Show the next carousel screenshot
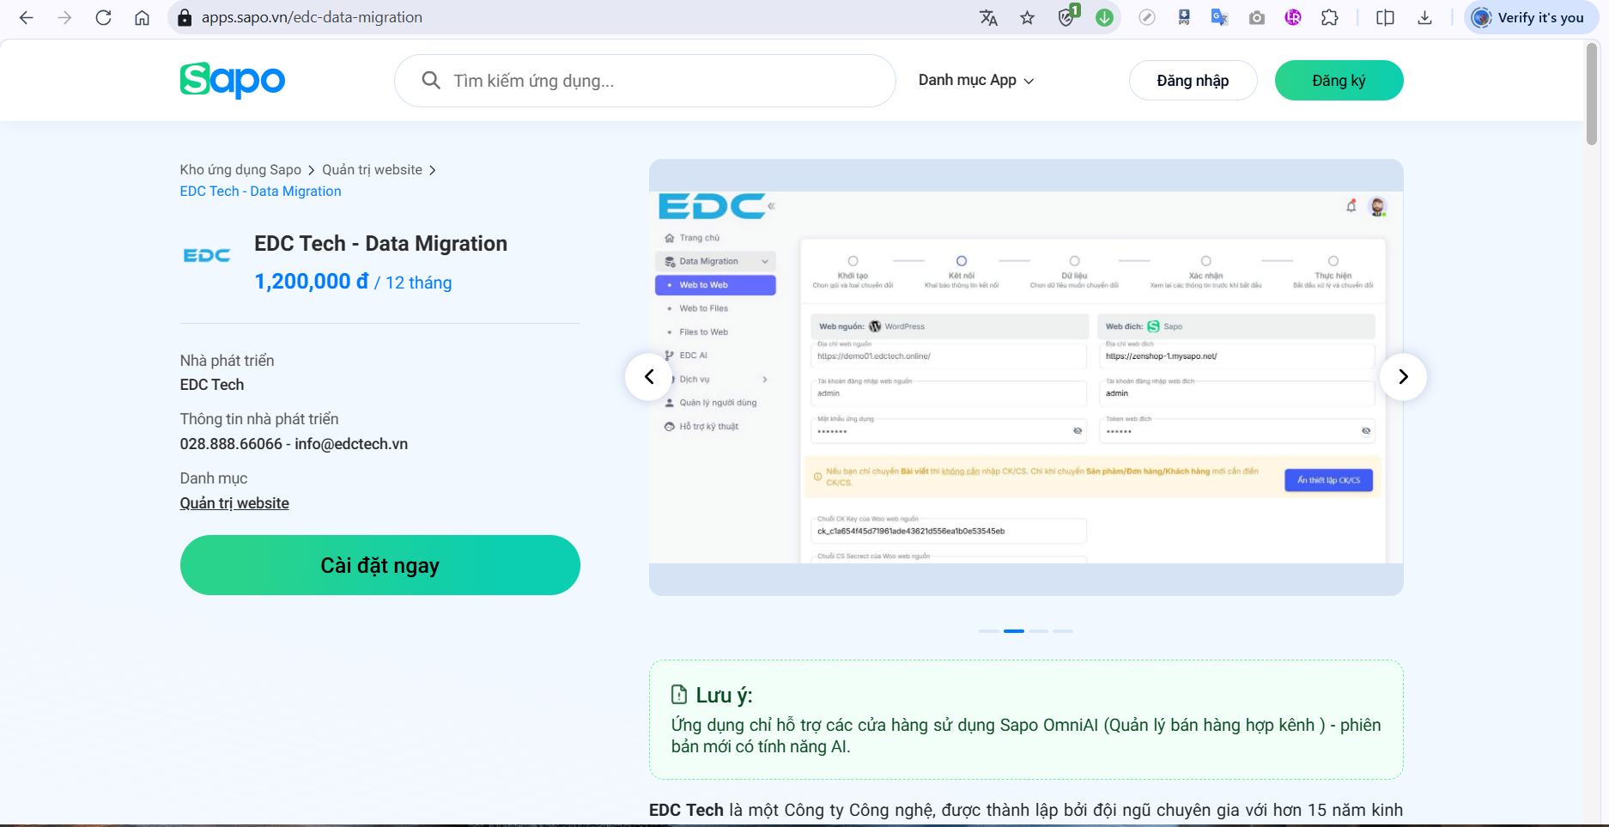This screenshot has width=1609, height=827. click(1403, 377)
